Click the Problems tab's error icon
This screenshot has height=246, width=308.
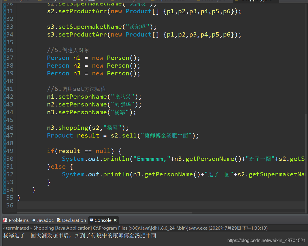click(x=5, y=220)
